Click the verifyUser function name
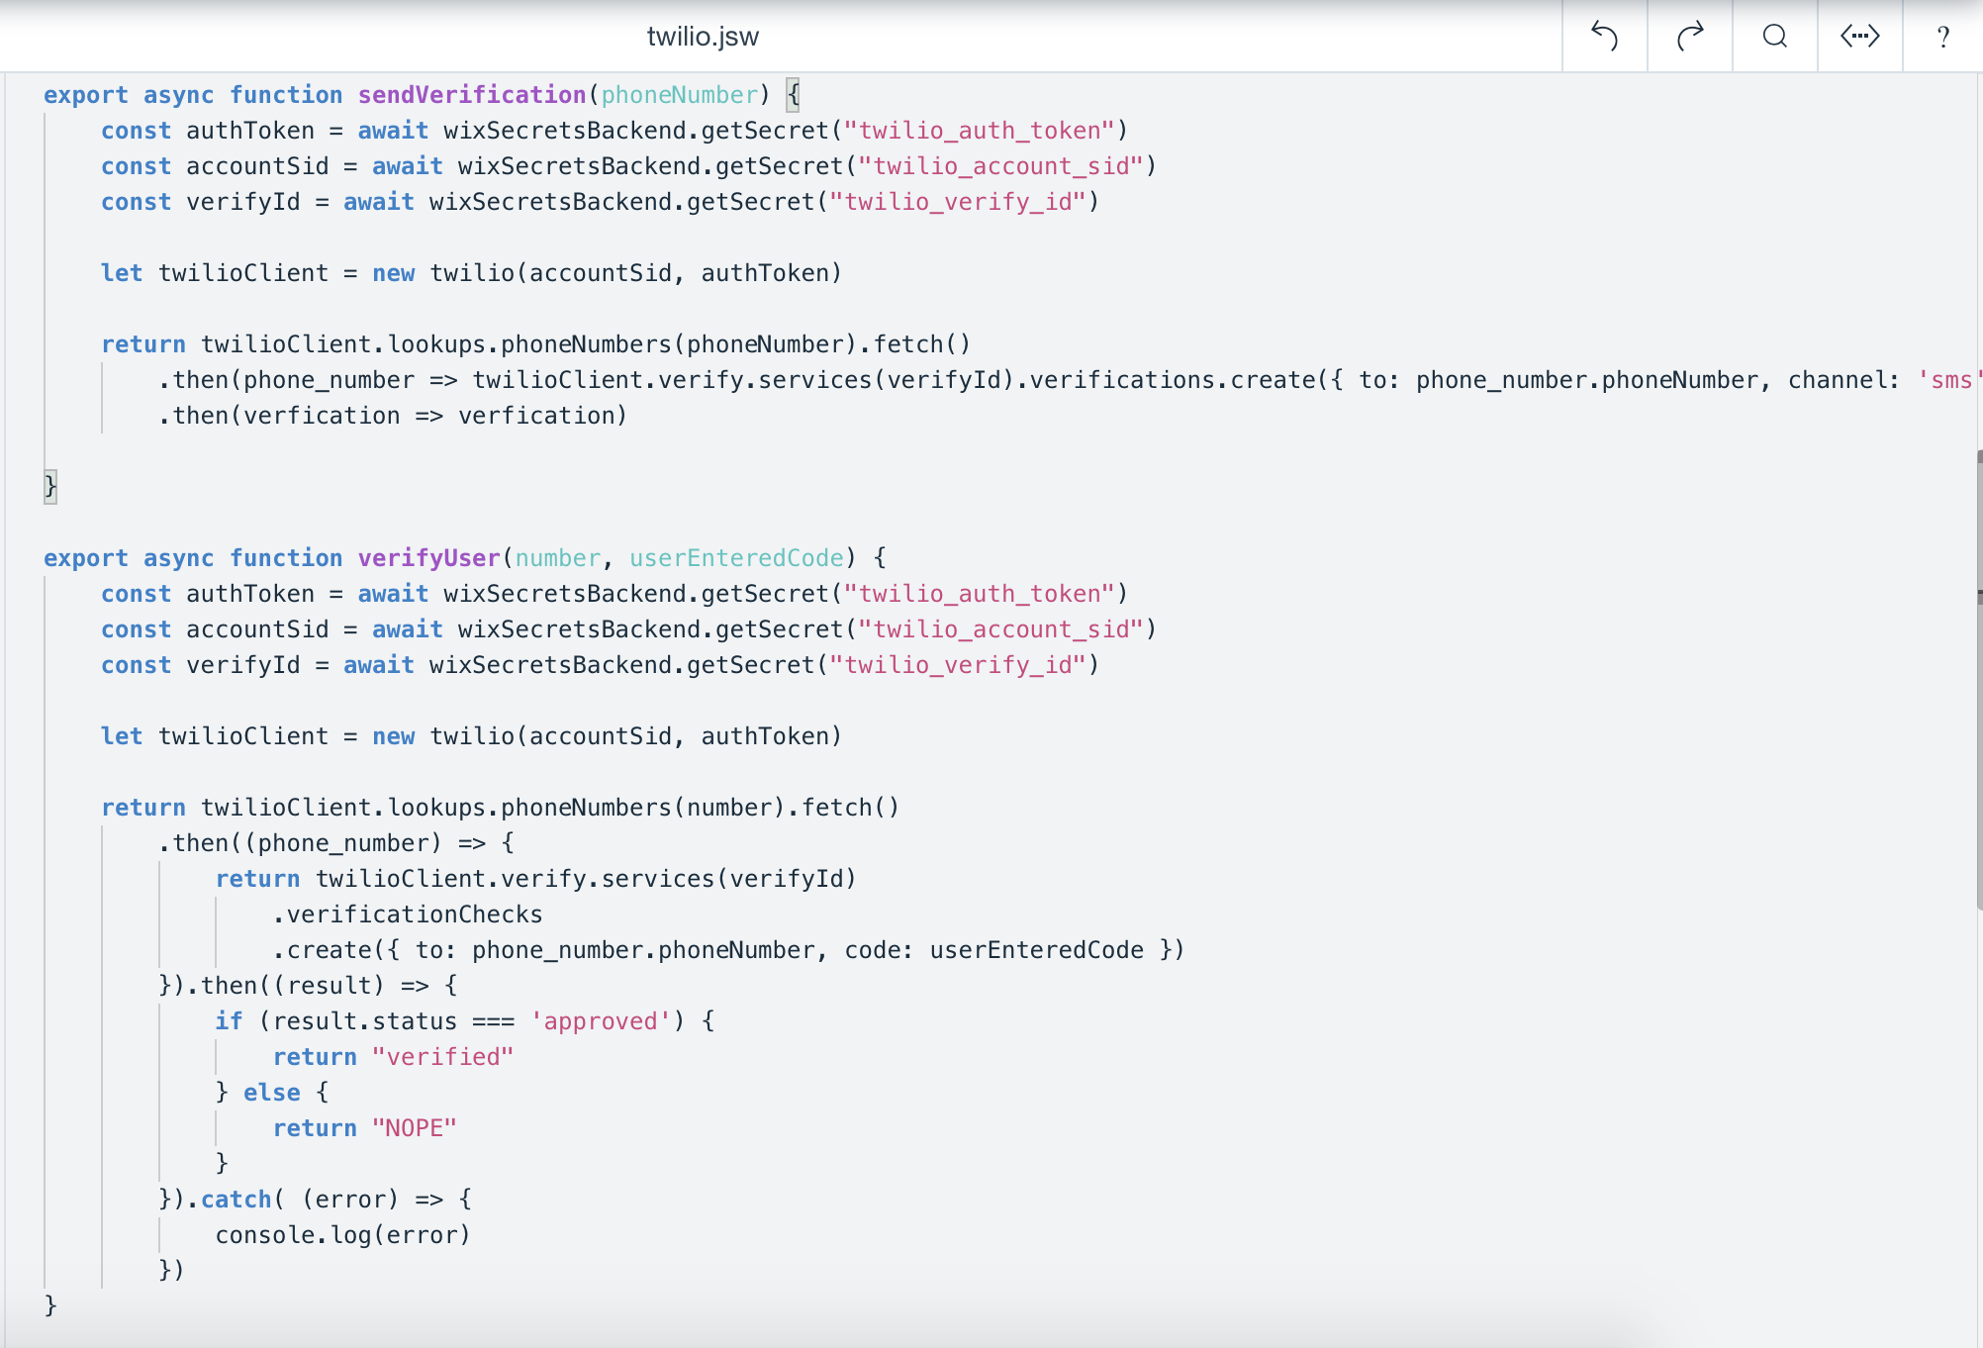 tap(428, 558)
